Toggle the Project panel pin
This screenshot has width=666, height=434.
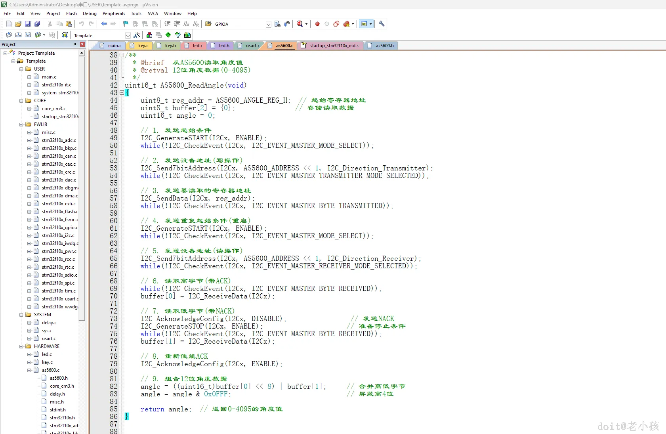click(75, 44)
